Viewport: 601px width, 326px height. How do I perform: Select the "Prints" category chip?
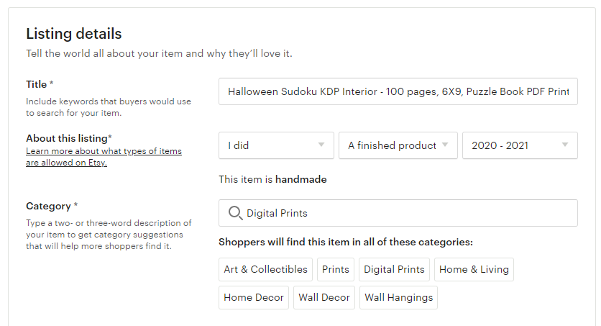pos(336,269)
